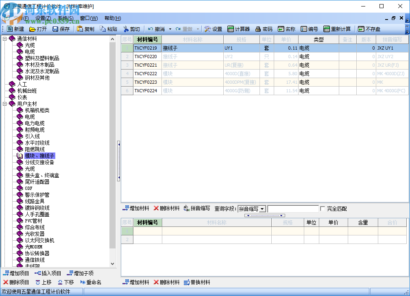Open the dropdown arrow next to 撤消
410x296 pixels.
[170, 29]
